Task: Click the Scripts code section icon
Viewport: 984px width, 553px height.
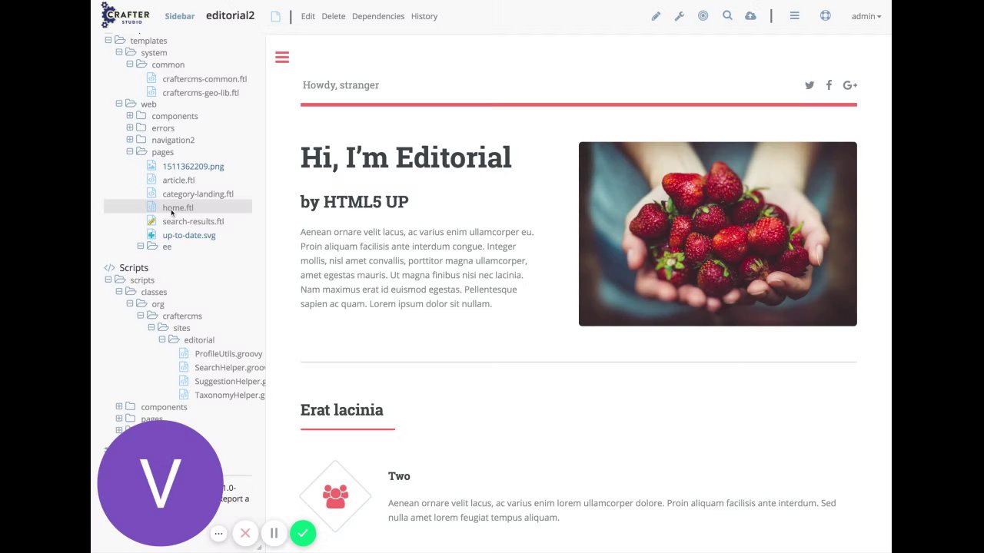Action: point(109,268)
